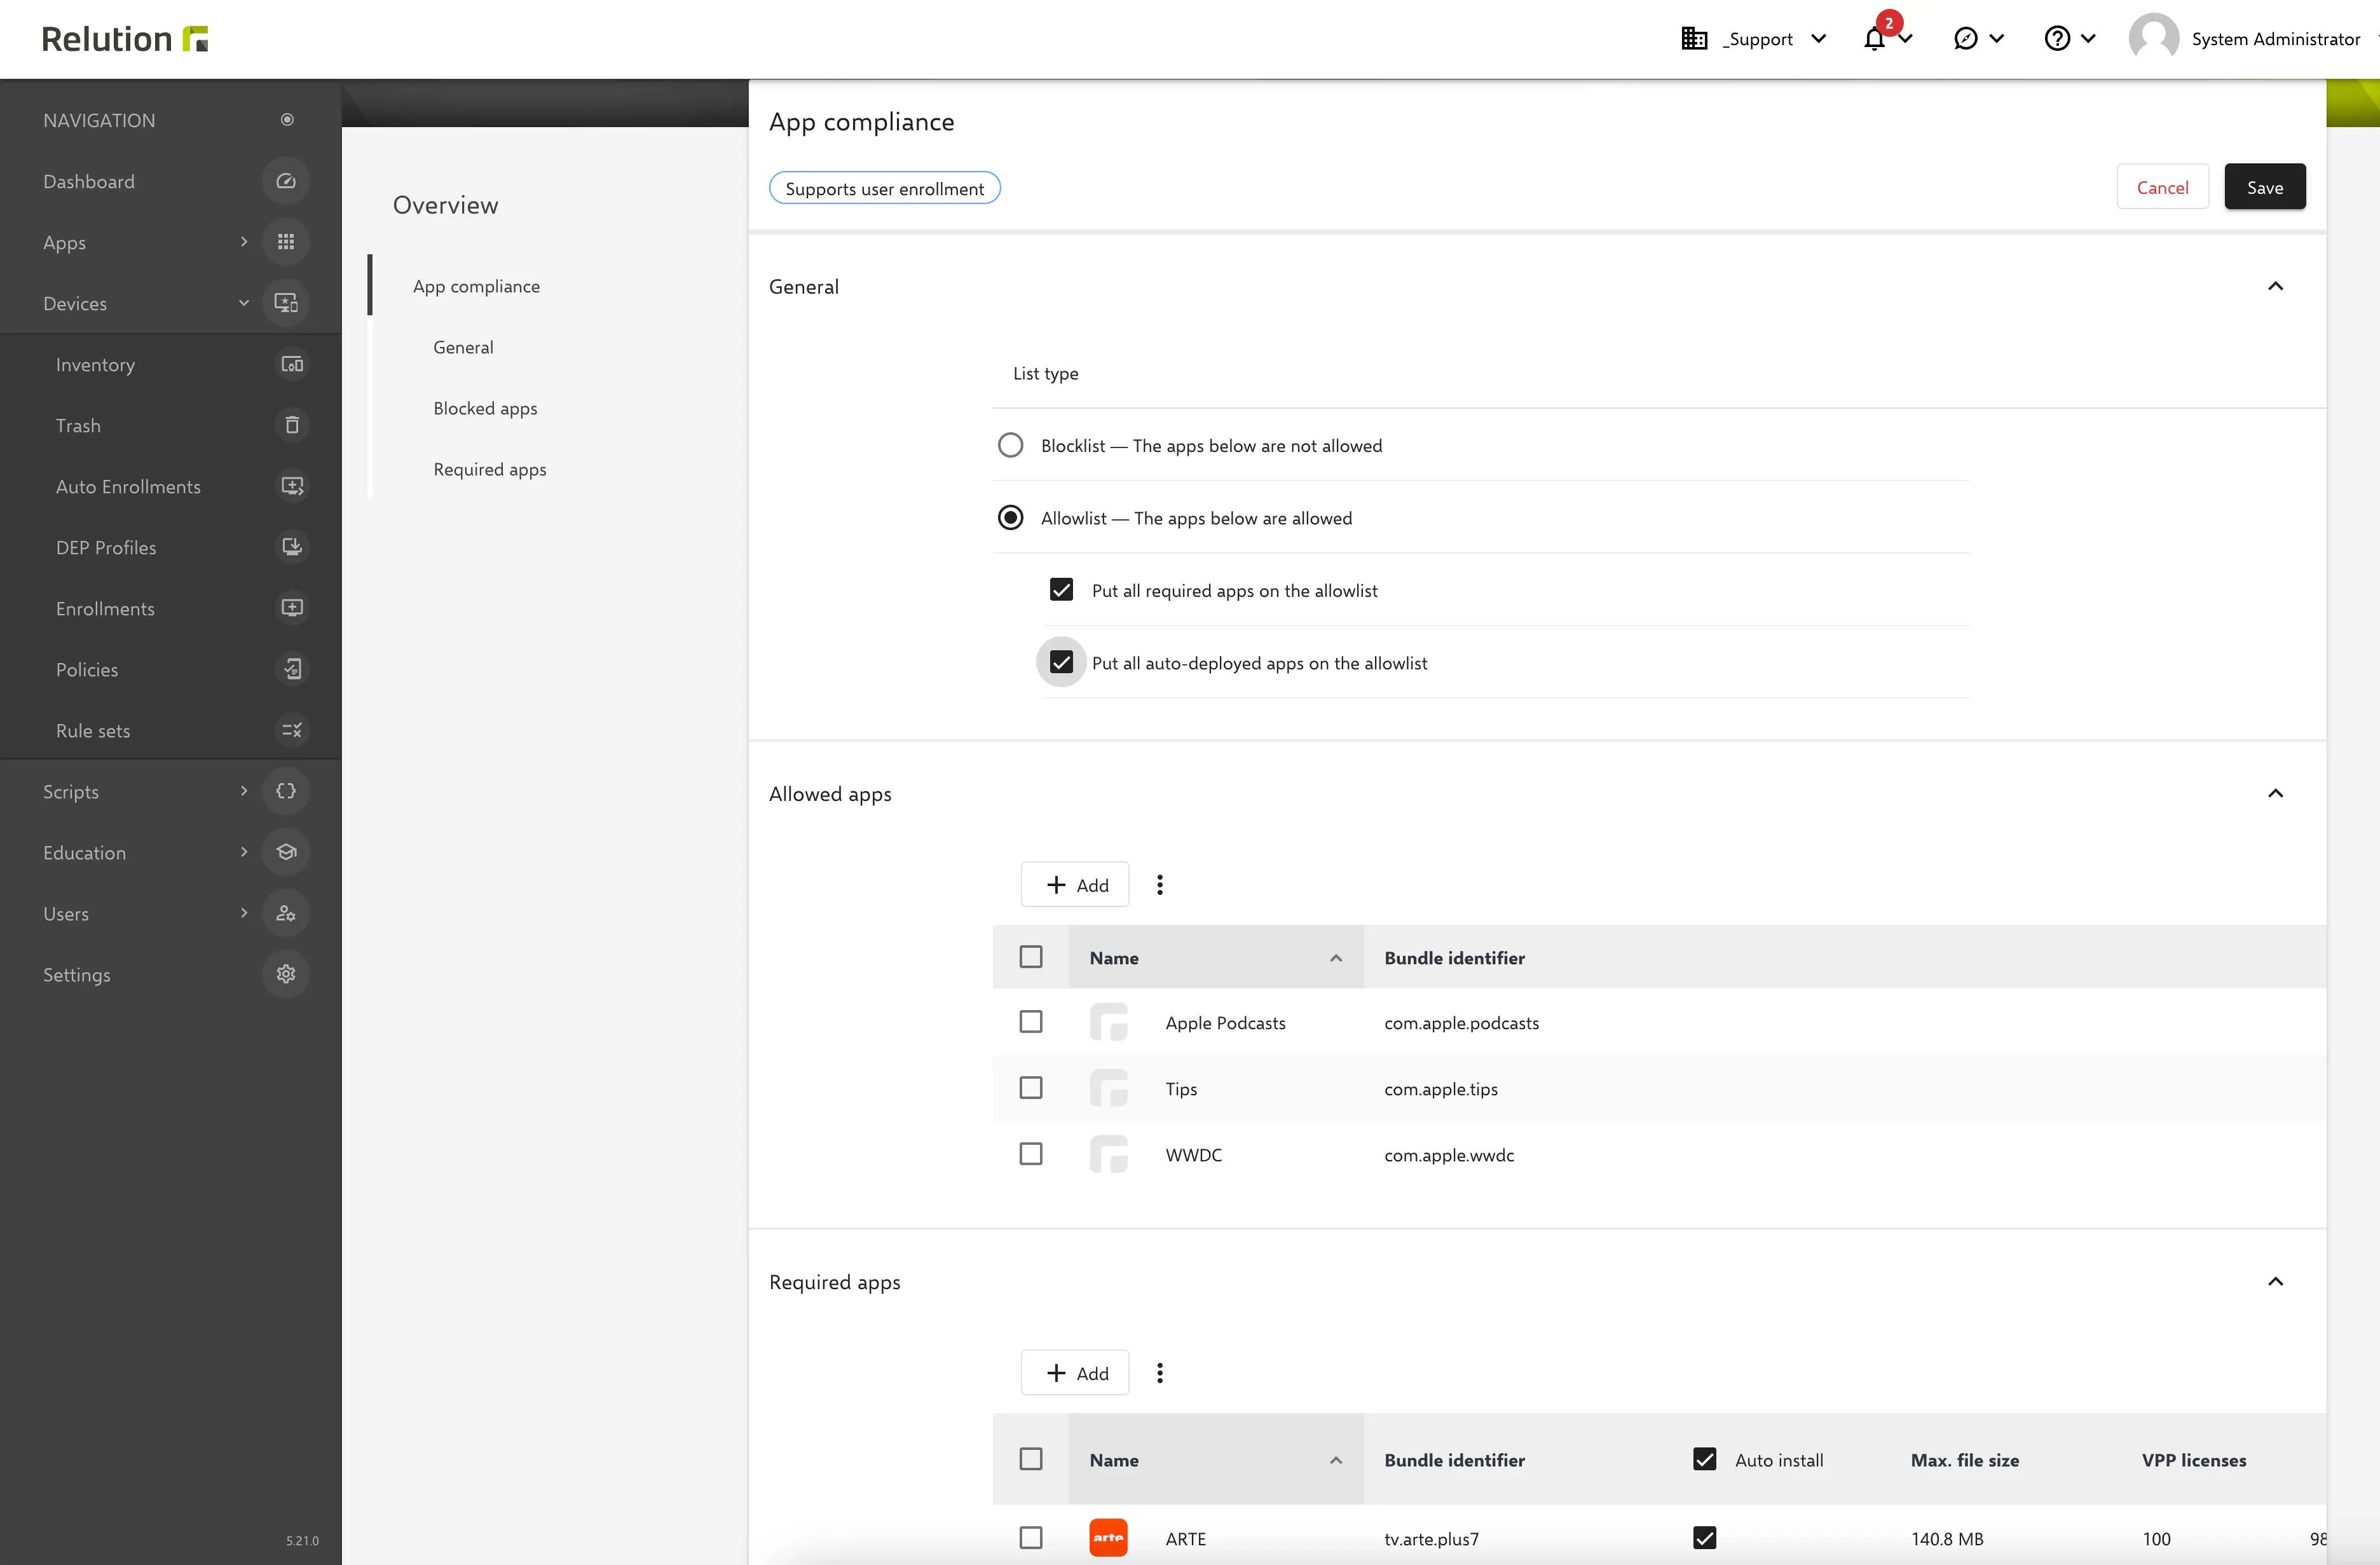Switch to the Required apps overview entry
The width and height of the screenshot is (2380, 1565).
[490, 469]
